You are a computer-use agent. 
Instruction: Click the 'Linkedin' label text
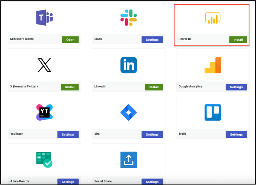point(100,86)
